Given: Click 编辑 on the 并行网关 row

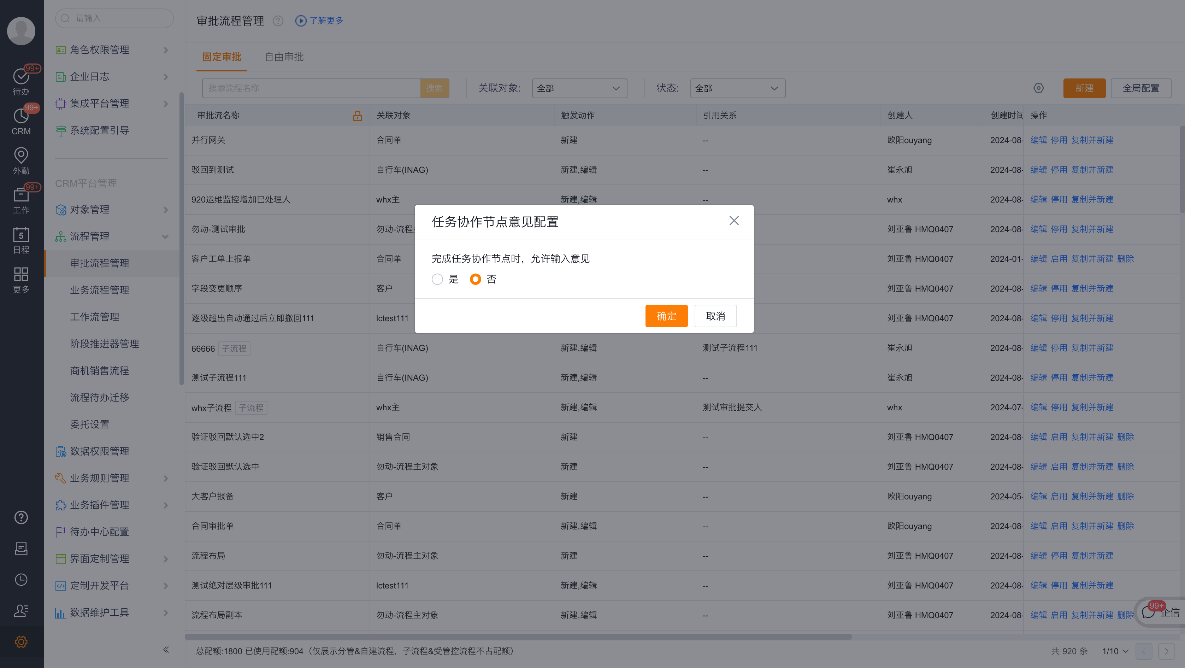Looking at the screenshot, I should pos(1039,140).
